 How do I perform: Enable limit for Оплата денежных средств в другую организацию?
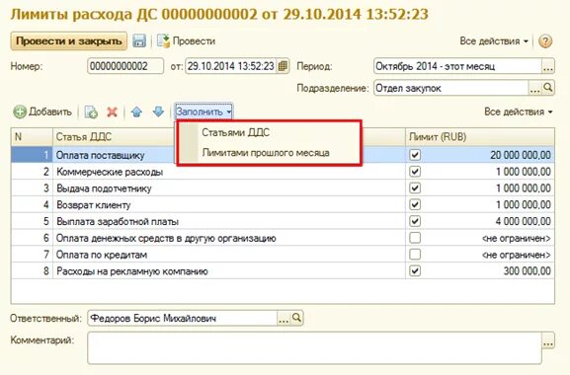pos(415,238)
